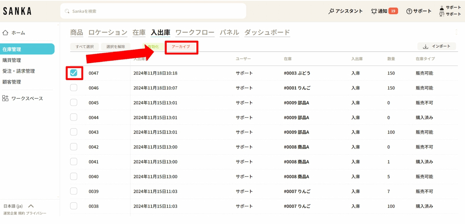
Task: Check the checkbox for row 0041
Action: (74, 162)
